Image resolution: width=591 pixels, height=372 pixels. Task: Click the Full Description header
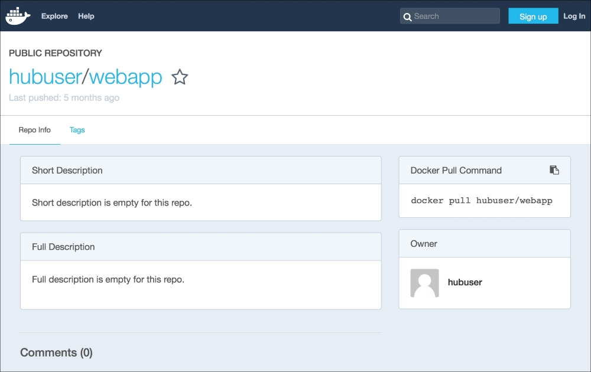click(x=63, y=247)
